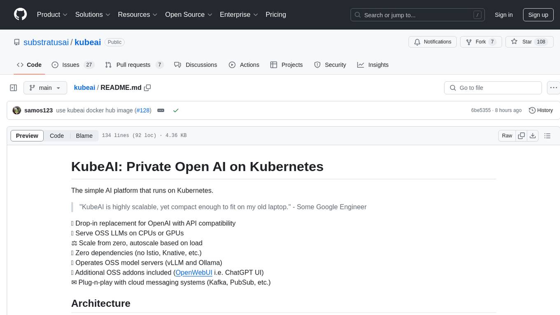560x315 pixels.
Task: Open the README outline list
Action: click(x=547, y=136)
